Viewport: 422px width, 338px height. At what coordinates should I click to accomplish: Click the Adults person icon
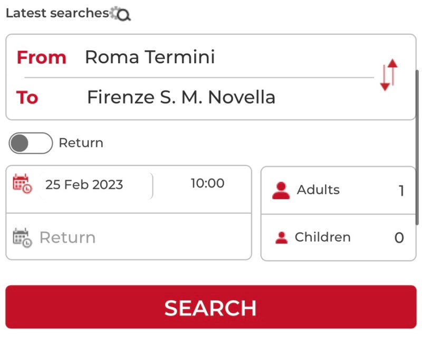(281, 191)
